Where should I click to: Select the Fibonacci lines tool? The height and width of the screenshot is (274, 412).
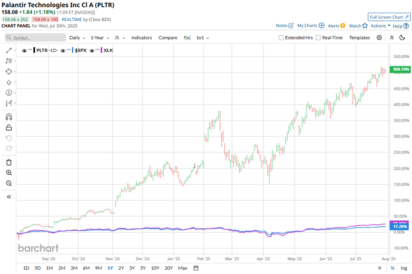click(9, 61)
